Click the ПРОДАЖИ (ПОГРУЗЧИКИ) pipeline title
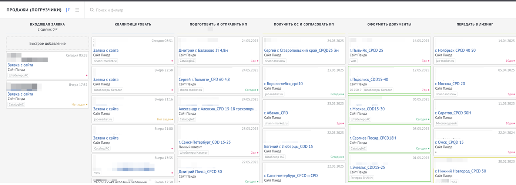Screen dimensions: 516x185 (x=34, y=10)
